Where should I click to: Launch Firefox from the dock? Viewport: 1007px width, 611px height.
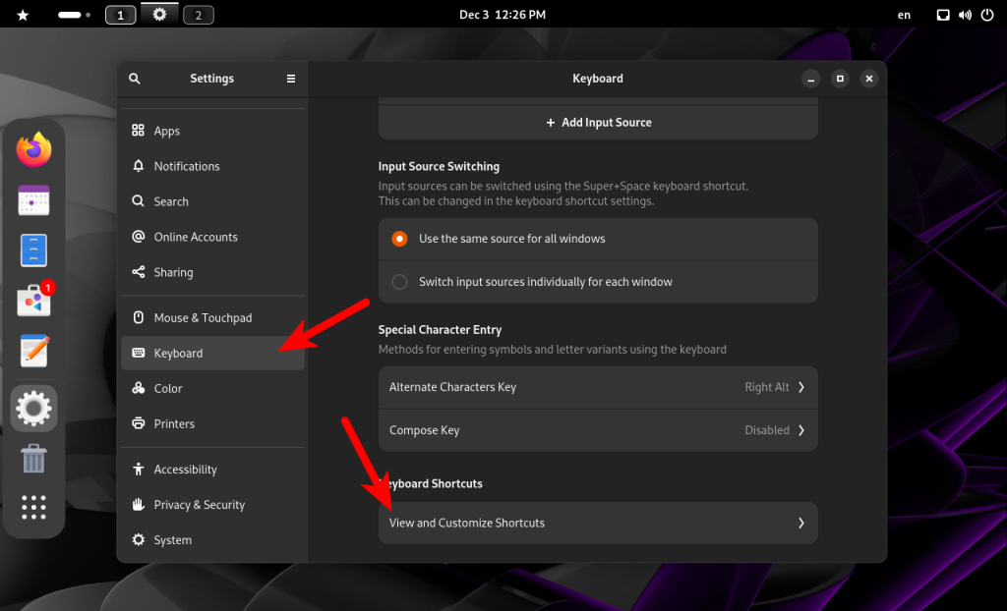pos(33,150)
